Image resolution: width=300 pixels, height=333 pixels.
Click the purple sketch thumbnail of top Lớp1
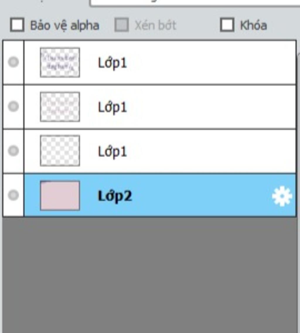point(60,62)
